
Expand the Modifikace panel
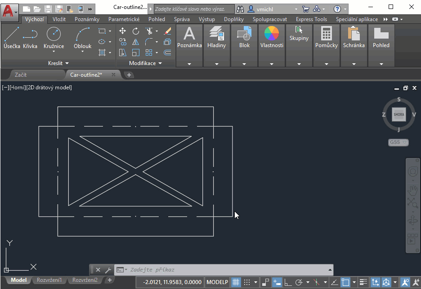tap(145, 63)
